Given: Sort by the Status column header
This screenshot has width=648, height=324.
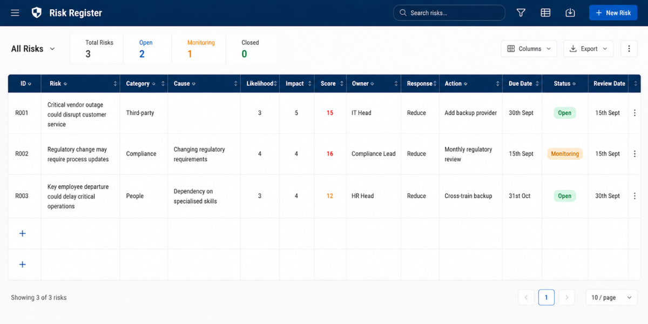Looking at the screenshot, I should 565,84.
